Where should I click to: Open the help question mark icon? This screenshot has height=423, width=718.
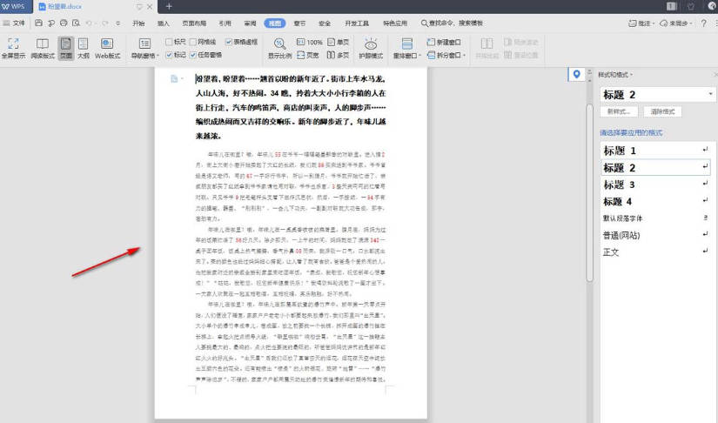(x=704, y=23)
